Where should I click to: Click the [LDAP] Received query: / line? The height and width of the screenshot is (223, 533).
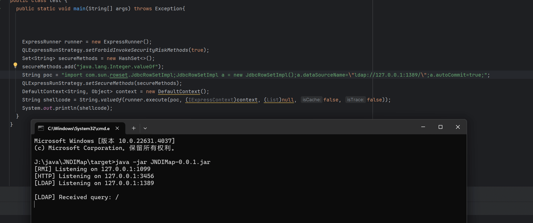coord(77,197)
